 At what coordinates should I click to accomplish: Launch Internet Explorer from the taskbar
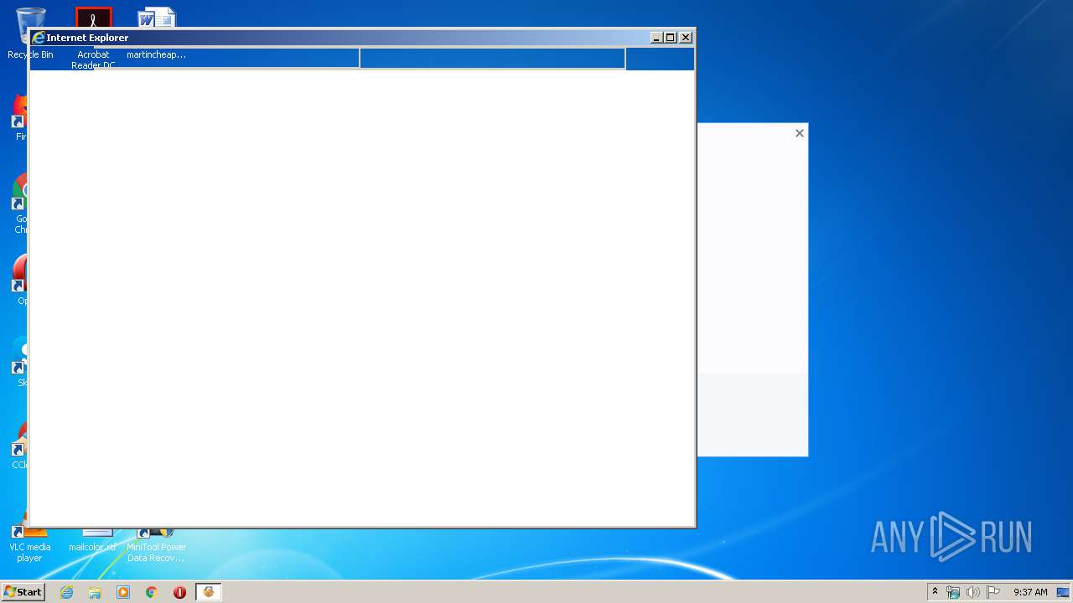click(x=66, y=592)
